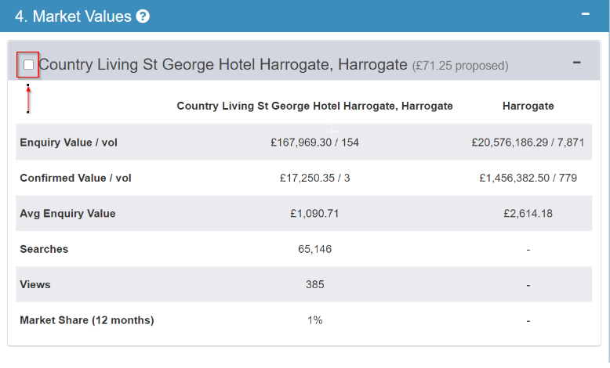Open Market Values help question-mark icon

tap(143, 16)
